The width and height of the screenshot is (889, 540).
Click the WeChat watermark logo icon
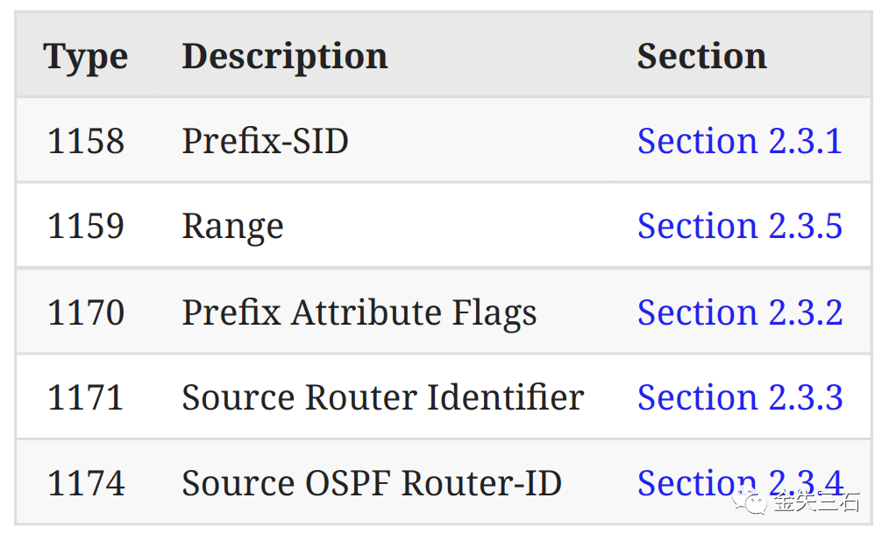[x=750, y=501]
